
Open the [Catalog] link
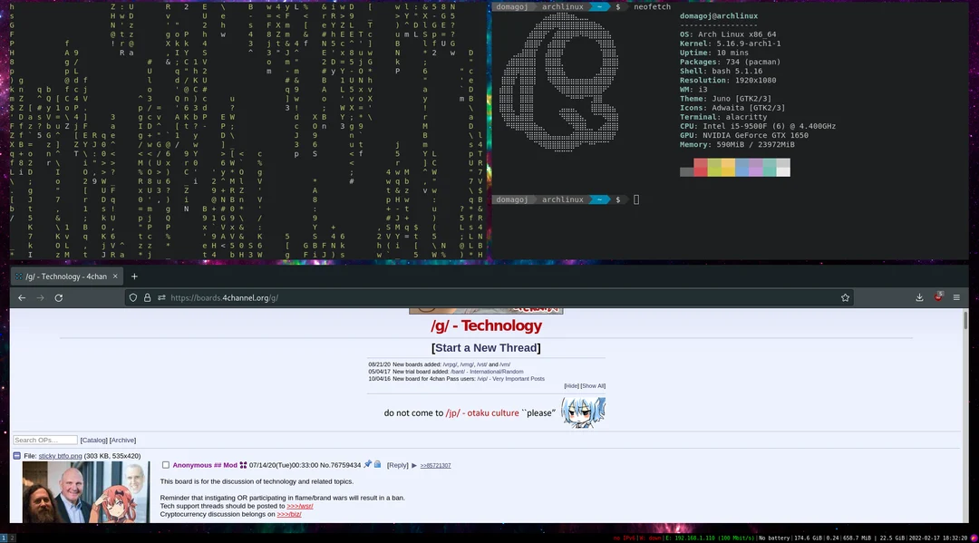[94, 440]
